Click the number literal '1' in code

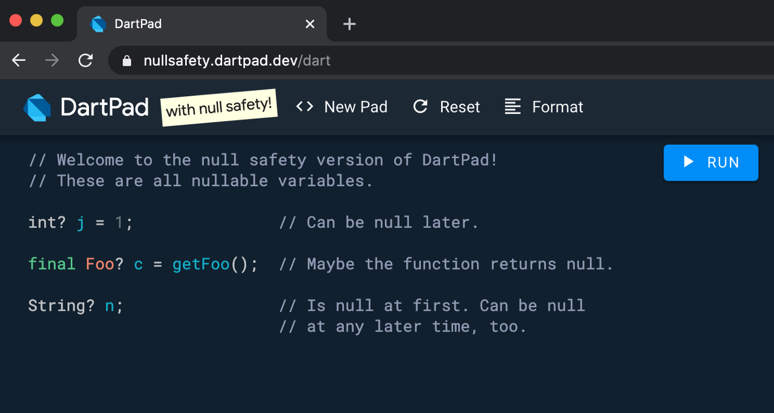click(x=119, y=223)
